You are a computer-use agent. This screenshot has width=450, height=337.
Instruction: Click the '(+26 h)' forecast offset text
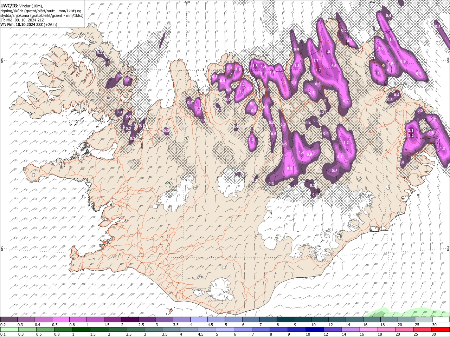click(x=50, y=25)
